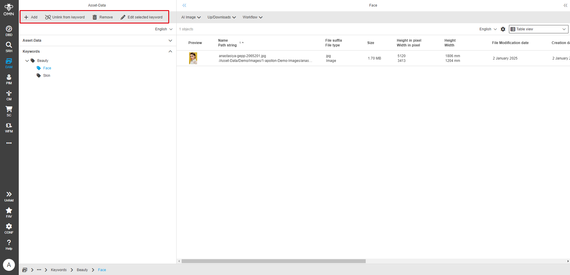The image size is (570, 275).
Task: Open the CM module icon
Action: tap(9, 95)
